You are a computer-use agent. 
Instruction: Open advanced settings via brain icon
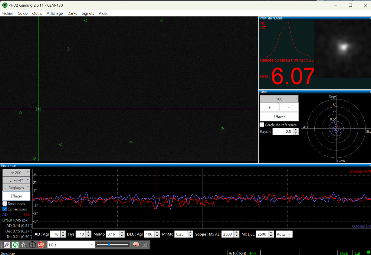(x=136, y=245)
